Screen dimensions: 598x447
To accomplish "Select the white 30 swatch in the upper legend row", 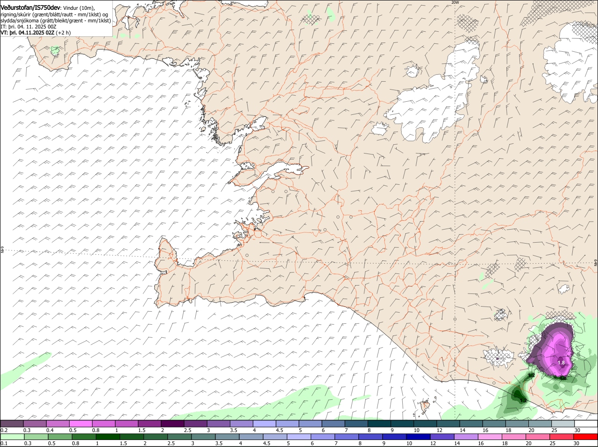I will pos(586,424).
